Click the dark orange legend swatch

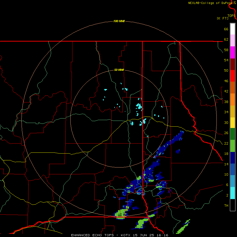click(233, 87)
